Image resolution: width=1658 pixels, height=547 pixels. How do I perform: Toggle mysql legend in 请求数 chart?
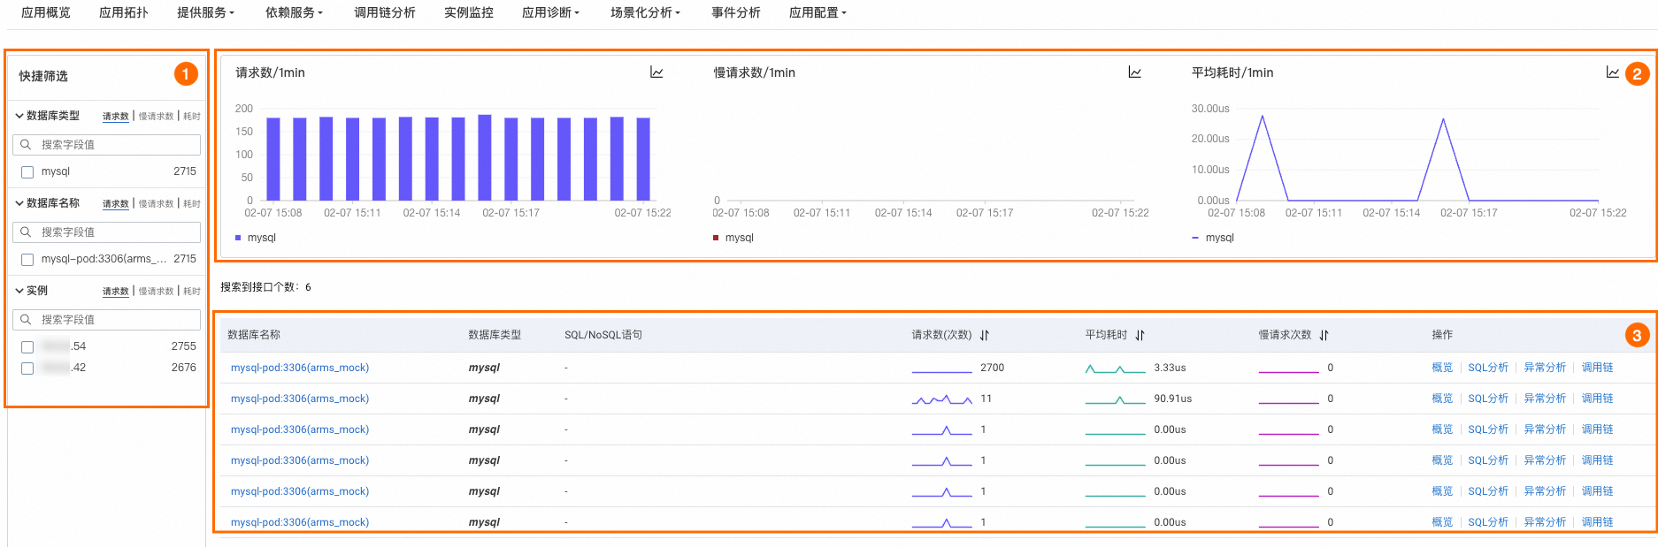click(256, 238)
